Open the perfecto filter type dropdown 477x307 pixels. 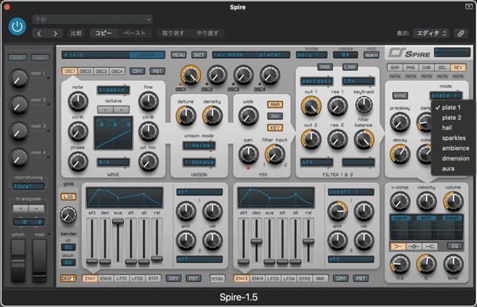coord(316,82)
